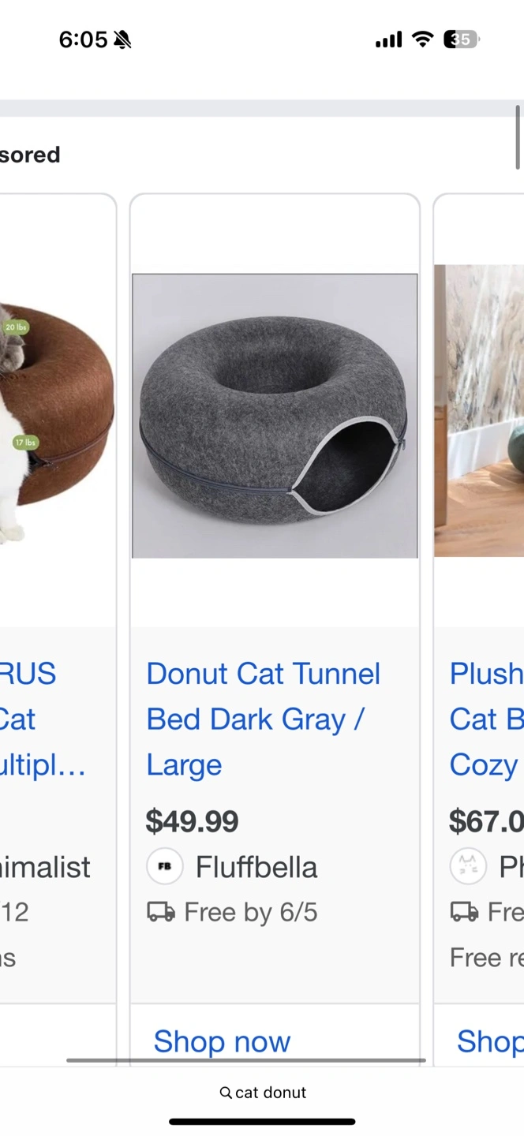Image resolution: width=524 pixels, height=1136 pixels.
Task: Tap the Wi-Fi icon in status bar
Action: (423, 39)
